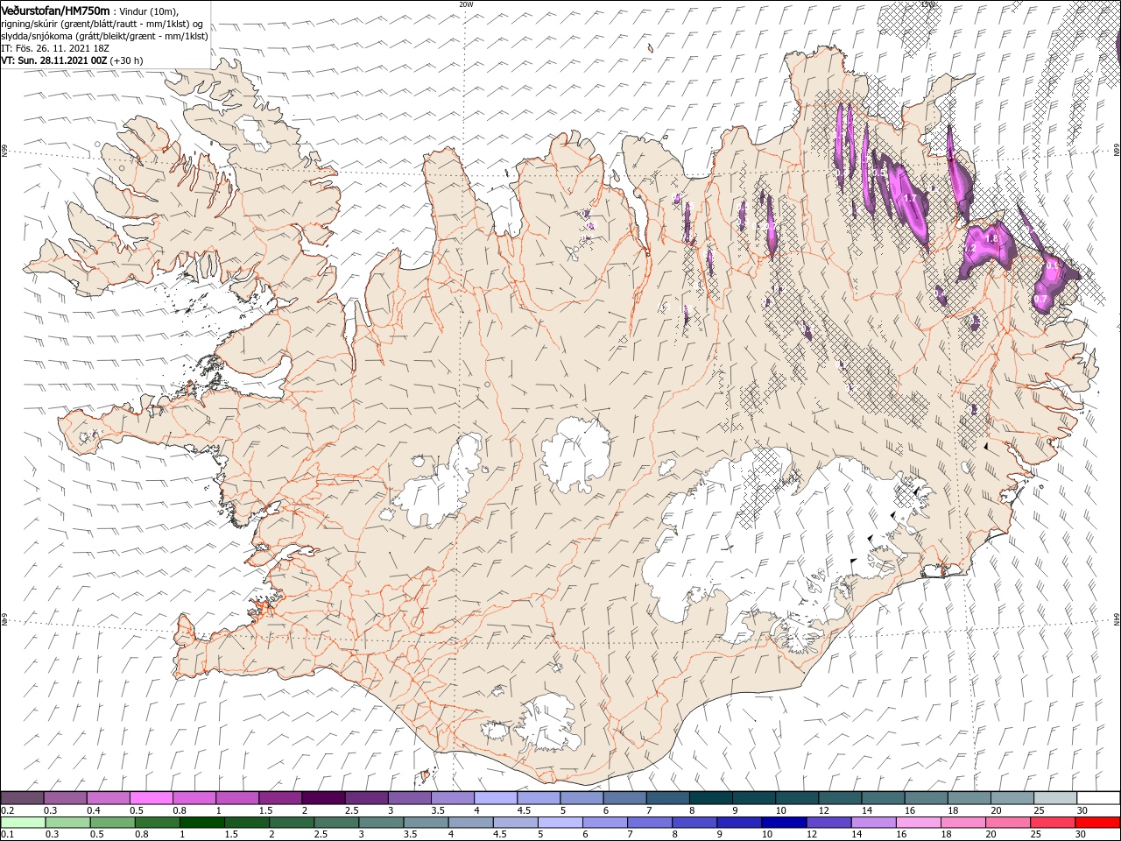Pick the pale grey 25 snow scale swatch
Screen dimensions: 1121x841
[1055, 798]
